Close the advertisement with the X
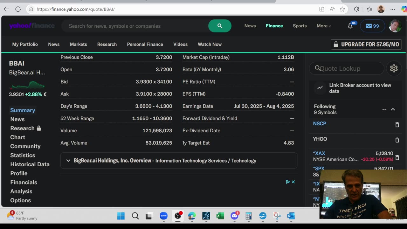The width and height of the screenshot is (407, 229). [x=293, y=182]
